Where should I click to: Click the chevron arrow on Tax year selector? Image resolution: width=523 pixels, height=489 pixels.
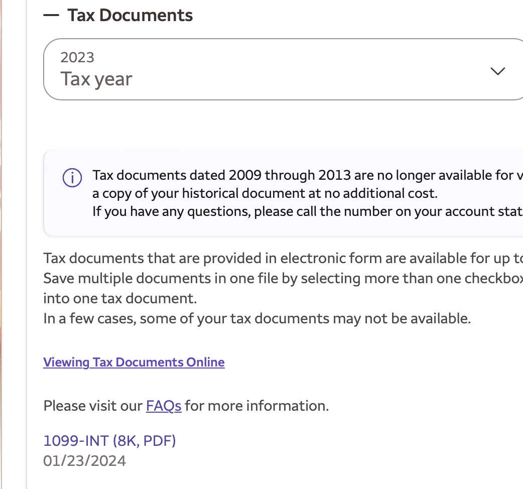pyautogui.click(x=497, y=71)
